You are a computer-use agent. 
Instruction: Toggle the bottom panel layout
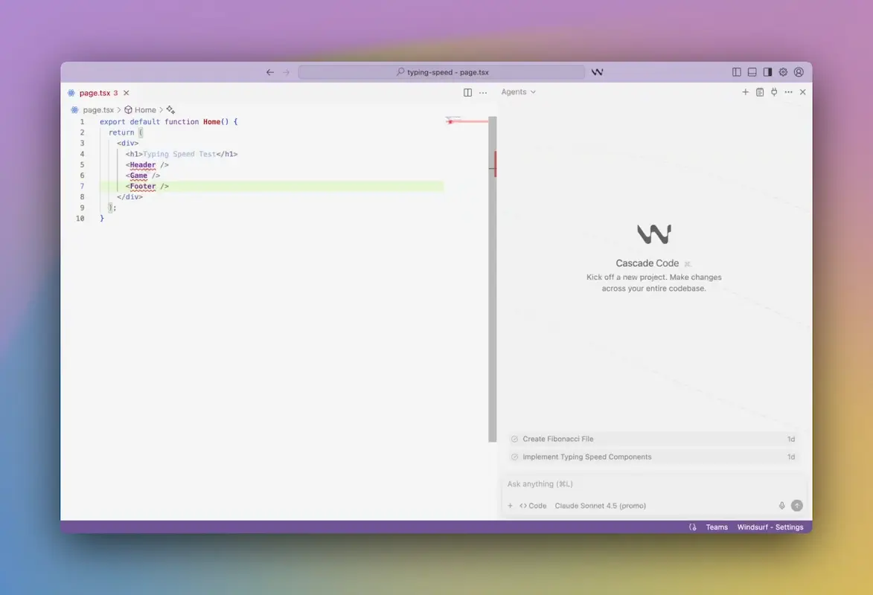752,72
